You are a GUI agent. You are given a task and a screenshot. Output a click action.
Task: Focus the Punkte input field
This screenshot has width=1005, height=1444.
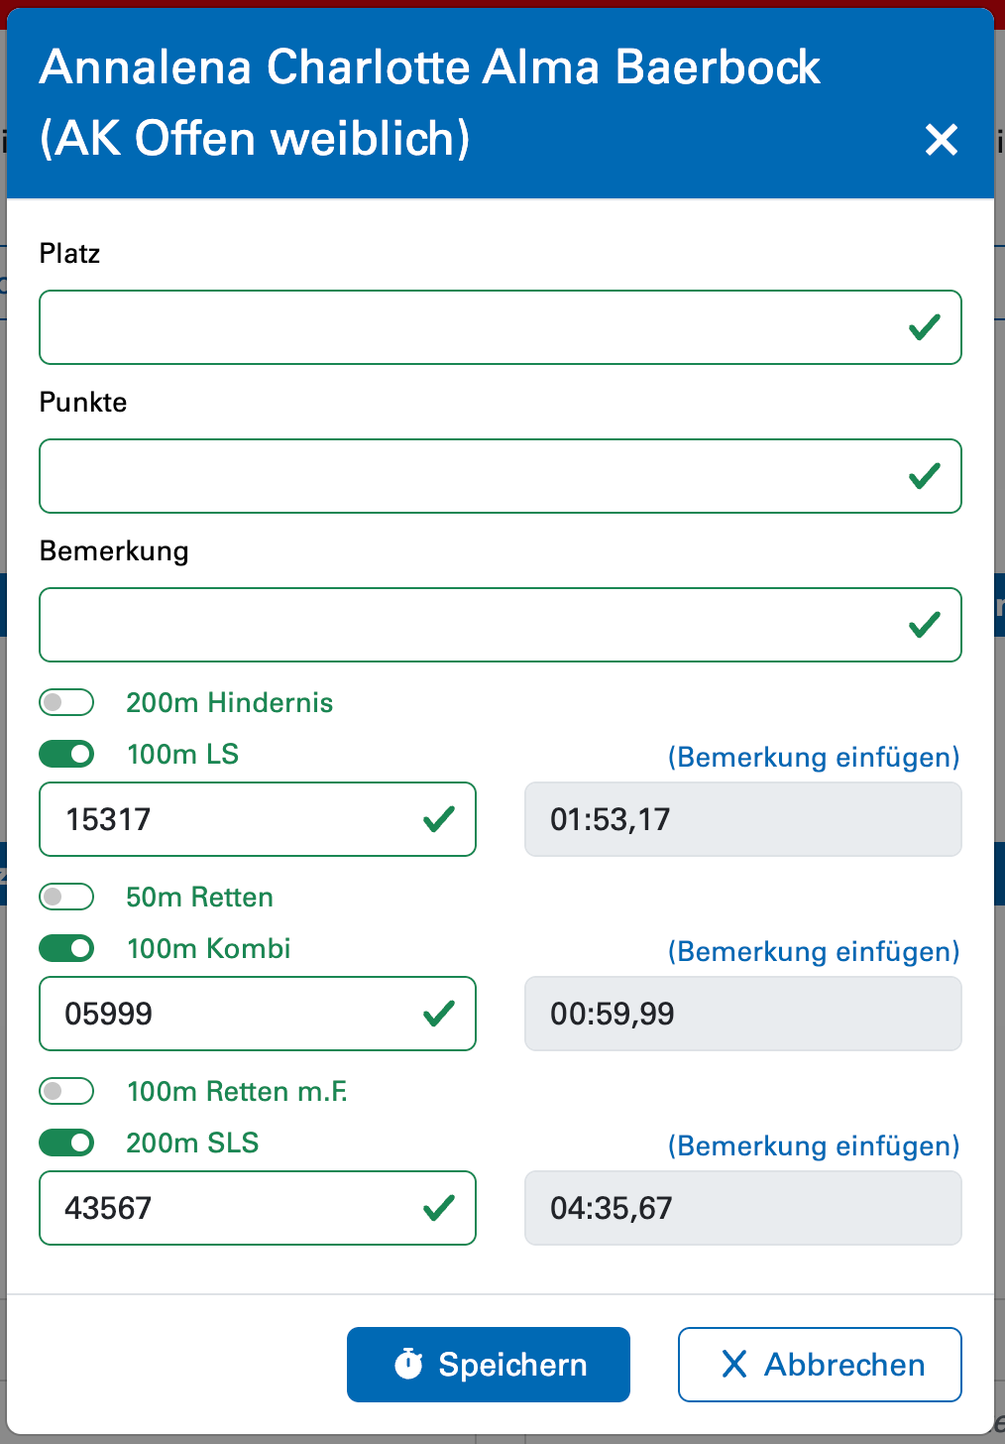[471, 476]
